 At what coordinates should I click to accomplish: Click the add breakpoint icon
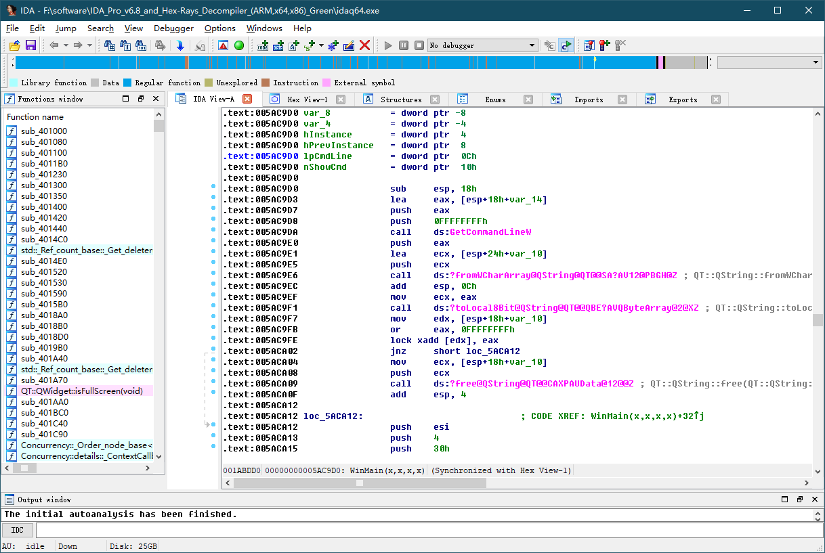coord(604,45)
